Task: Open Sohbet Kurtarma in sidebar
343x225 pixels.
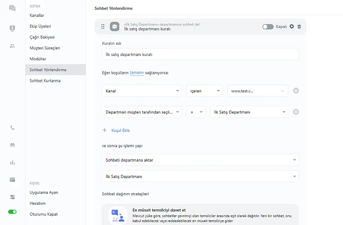Action: pyautogui.click(x=45, y=81)
